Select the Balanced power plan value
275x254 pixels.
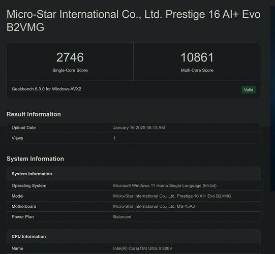tap(122, 217)
